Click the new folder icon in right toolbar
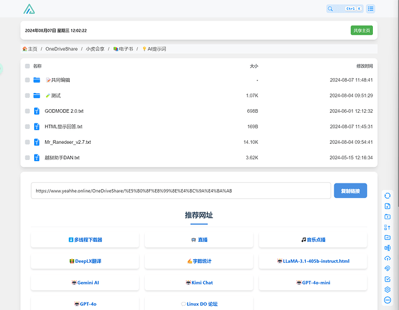399x310 pixels. (x=387, y=216)
